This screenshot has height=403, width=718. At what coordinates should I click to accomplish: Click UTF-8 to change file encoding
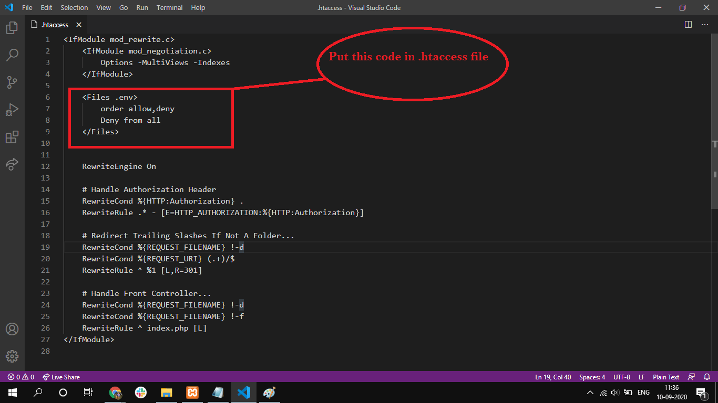coord(622,377)
